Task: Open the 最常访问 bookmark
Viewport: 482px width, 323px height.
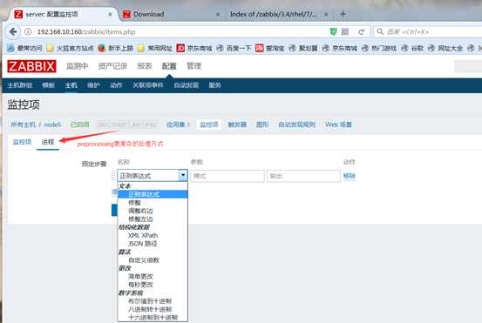Action: tap(24, 48)
